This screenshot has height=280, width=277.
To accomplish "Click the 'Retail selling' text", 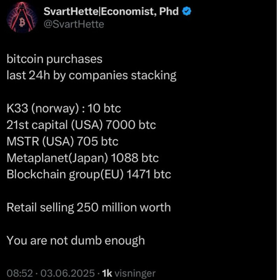I will coord(40,207).
